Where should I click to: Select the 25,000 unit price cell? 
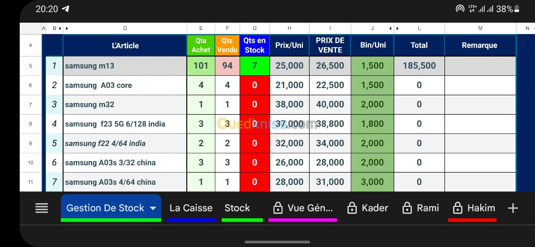pyautogui.click(x=290, y=66)
